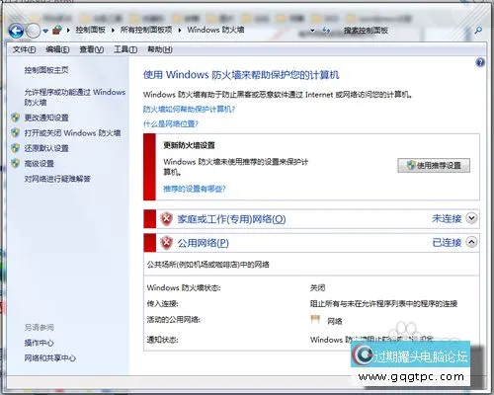Viewport: 494px width, 395px height.
Task: Open recent pages dropdown next to Forward
Action: tap(45, 31)
